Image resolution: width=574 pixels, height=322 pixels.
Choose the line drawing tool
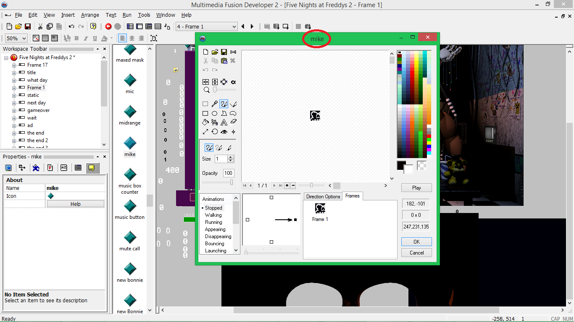click(233, 104)
